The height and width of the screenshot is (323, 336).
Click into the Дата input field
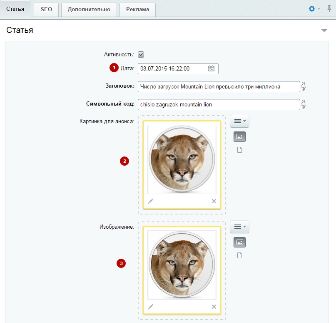(178, 68)
